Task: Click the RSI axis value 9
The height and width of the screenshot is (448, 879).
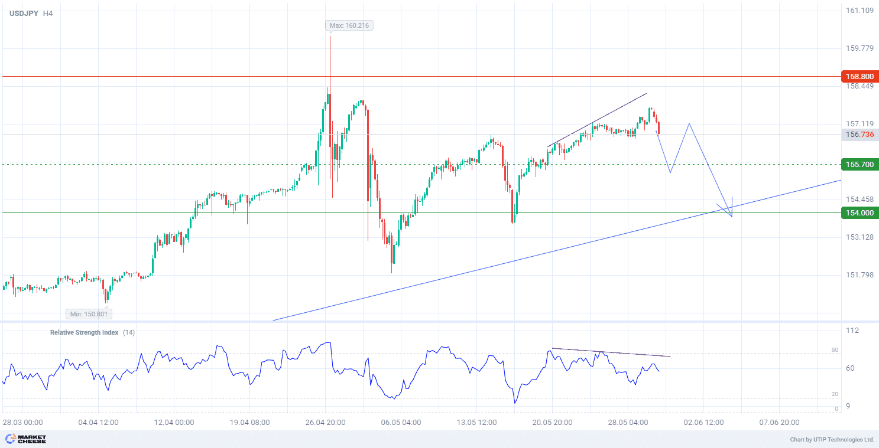Action: [x=848, y=406]
